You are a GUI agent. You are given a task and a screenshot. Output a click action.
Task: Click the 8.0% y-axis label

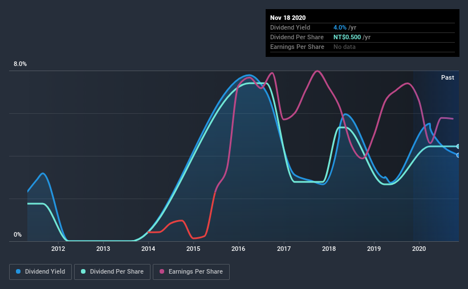click(x=20, y=64)
